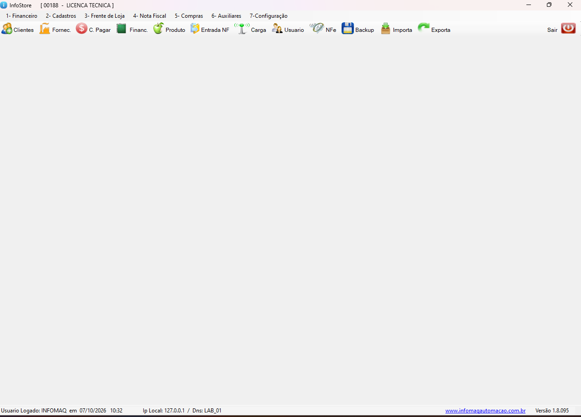Click the LICENCA TECNICA title text
This screenshot has width=581, height=417.
click(x=89, y=5)
